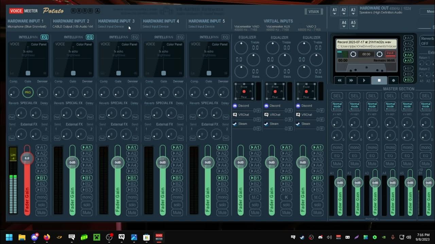The image size is (435, 244).
Task: Open the VBAN settings
Action: [314, 12]
